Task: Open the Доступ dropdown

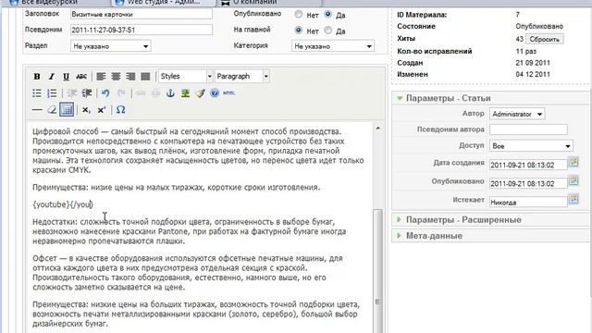Action: click(531, 146)
